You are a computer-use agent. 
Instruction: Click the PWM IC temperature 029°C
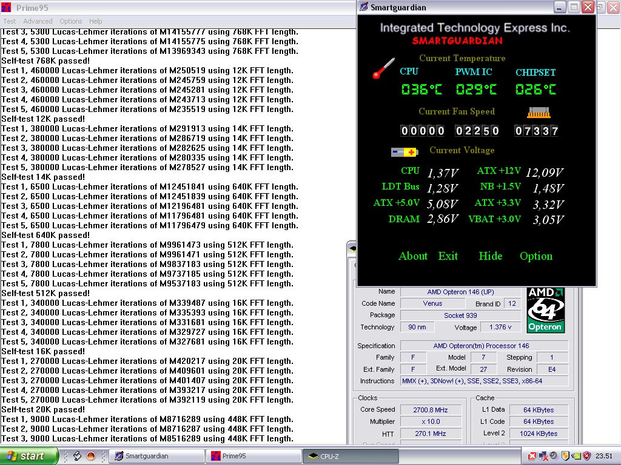(x=476, y=90)
